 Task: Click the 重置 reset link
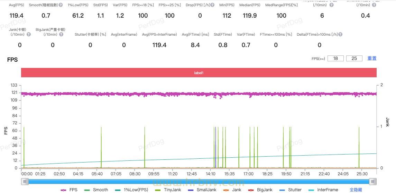(372, 59)
